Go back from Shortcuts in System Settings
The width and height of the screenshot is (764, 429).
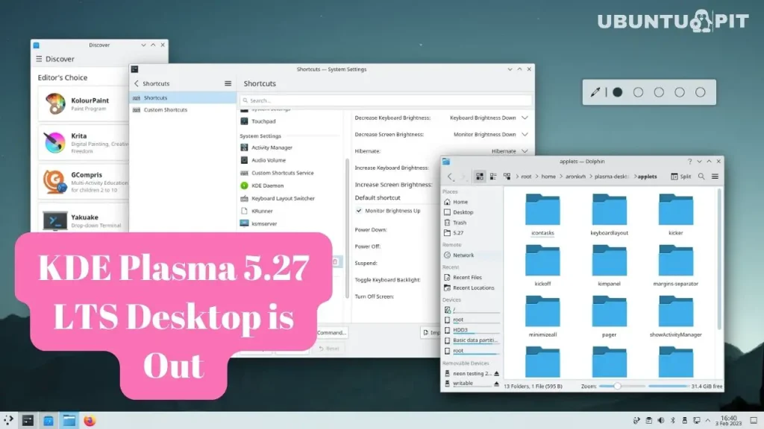tap(137, 83)
